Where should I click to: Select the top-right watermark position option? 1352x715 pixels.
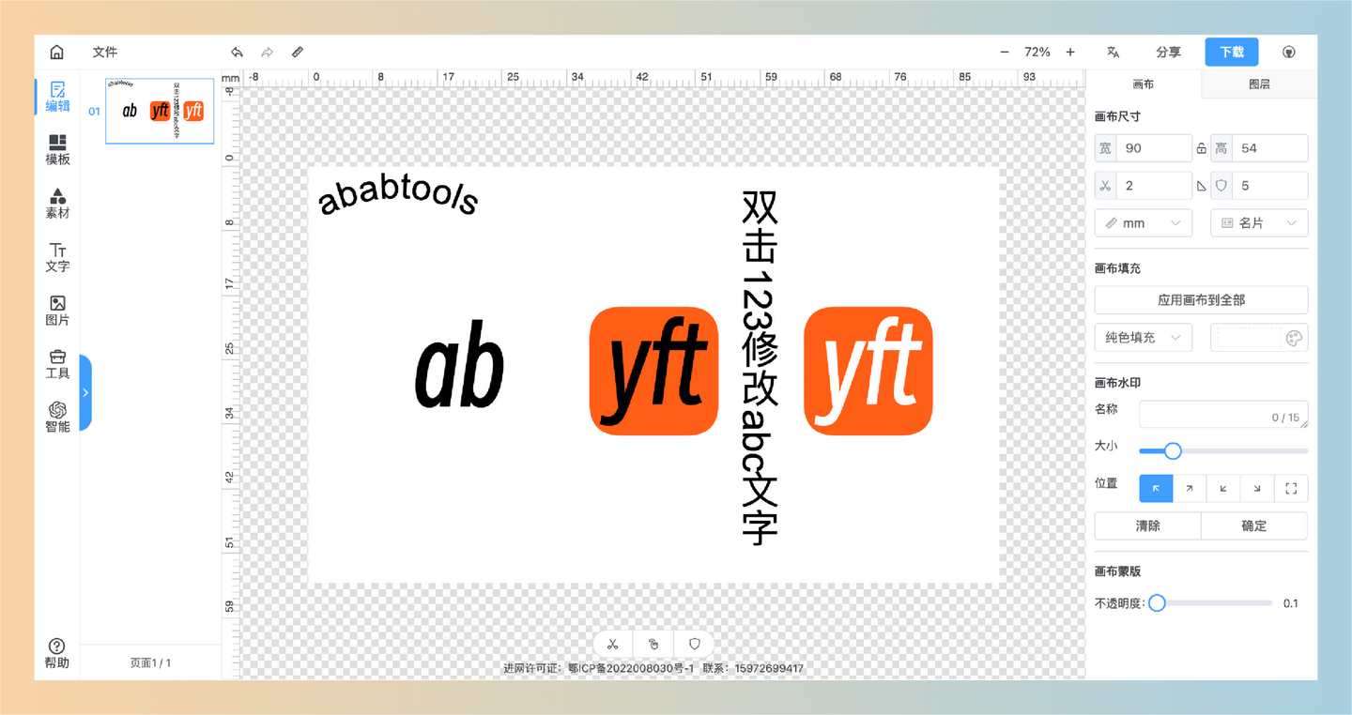tap(1190, 488)
